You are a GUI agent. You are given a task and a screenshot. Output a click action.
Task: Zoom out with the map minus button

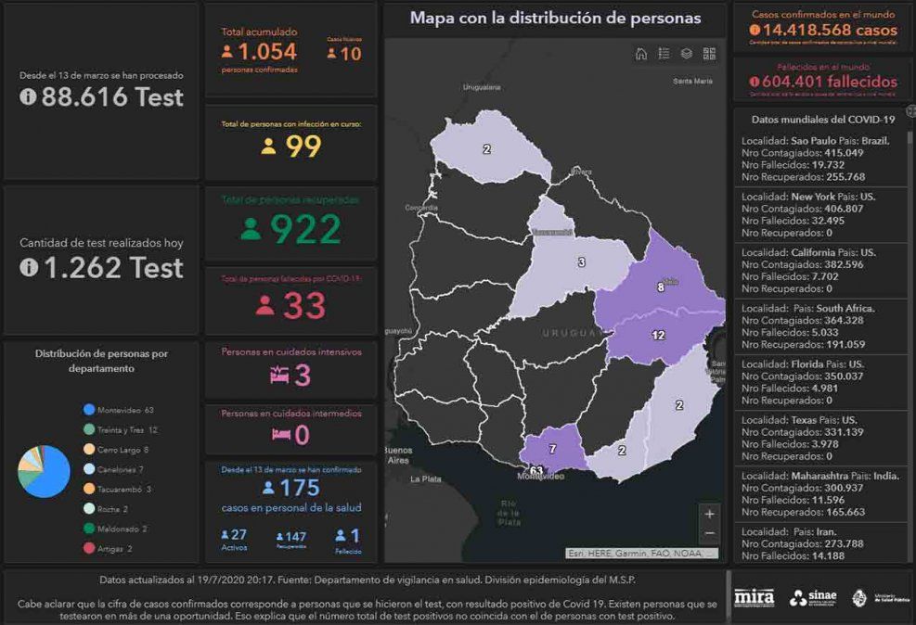click(710, 534)
